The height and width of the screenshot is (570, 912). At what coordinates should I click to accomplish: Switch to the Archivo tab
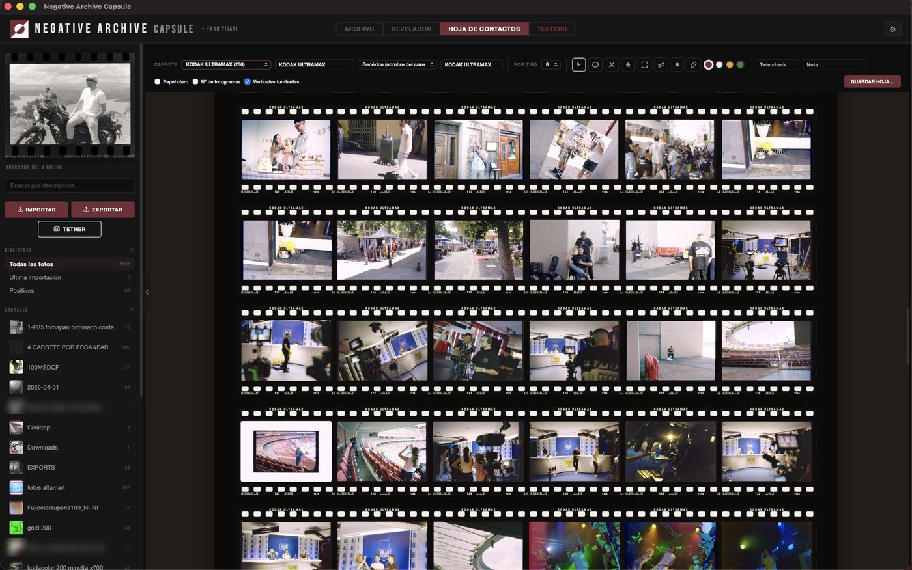pos(359,29)
